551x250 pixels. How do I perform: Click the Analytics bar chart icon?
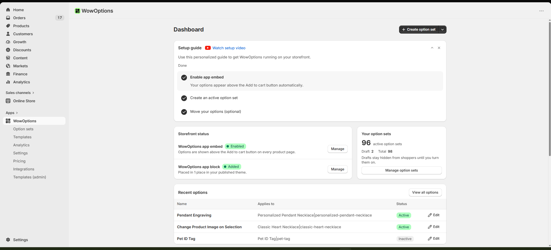8,82
